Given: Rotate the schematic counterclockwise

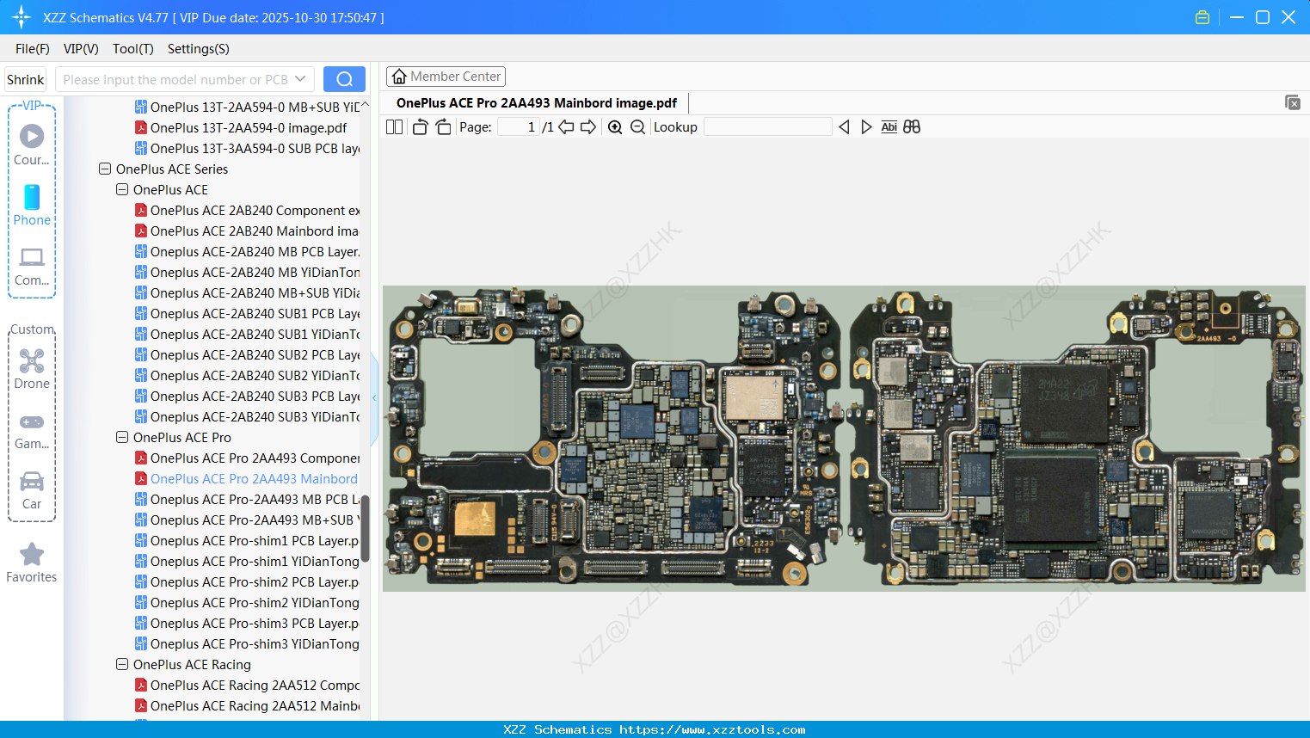Looking at the screenshot, I should [x=419, y=126].
